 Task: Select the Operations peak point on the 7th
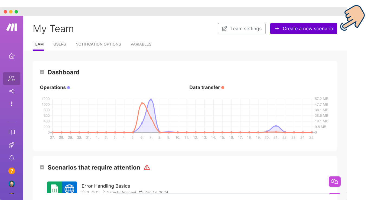[151, 100]
